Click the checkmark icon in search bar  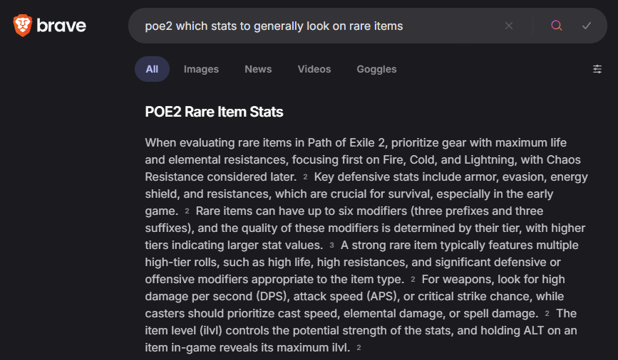(587, 26)
